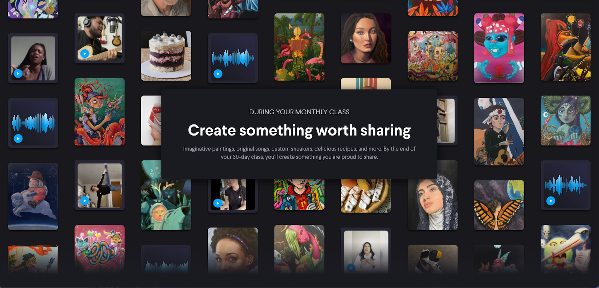Play the audio waveform clip at far right
This screenshot has height=288, width=599.
click(x=551, y=201)
